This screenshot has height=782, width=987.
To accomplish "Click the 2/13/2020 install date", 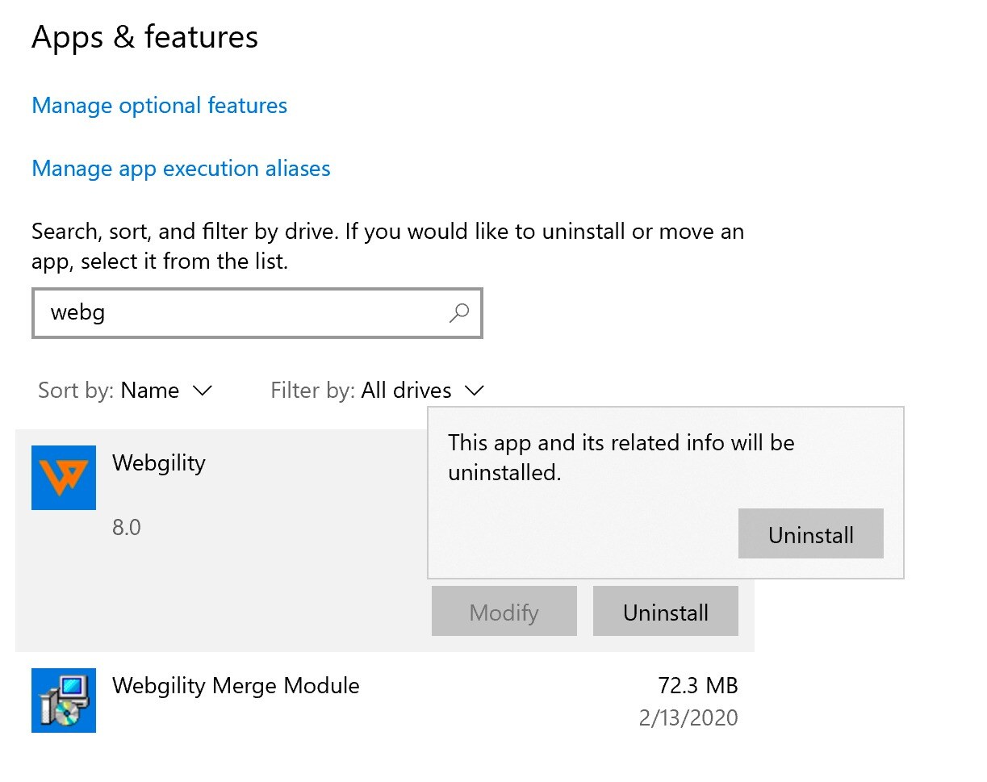I will point(688,718).
